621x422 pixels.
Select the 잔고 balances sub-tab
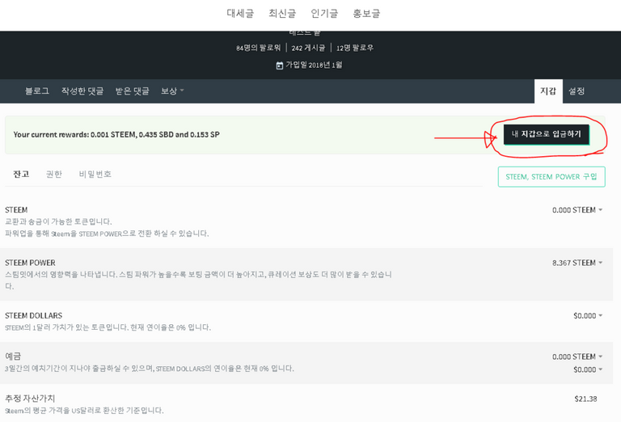click(21, 174)
